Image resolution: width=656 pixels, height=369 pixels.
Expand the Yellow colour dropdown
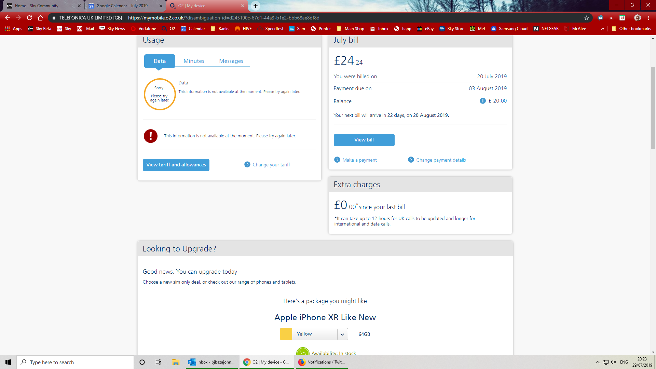[x=342, y=334]
